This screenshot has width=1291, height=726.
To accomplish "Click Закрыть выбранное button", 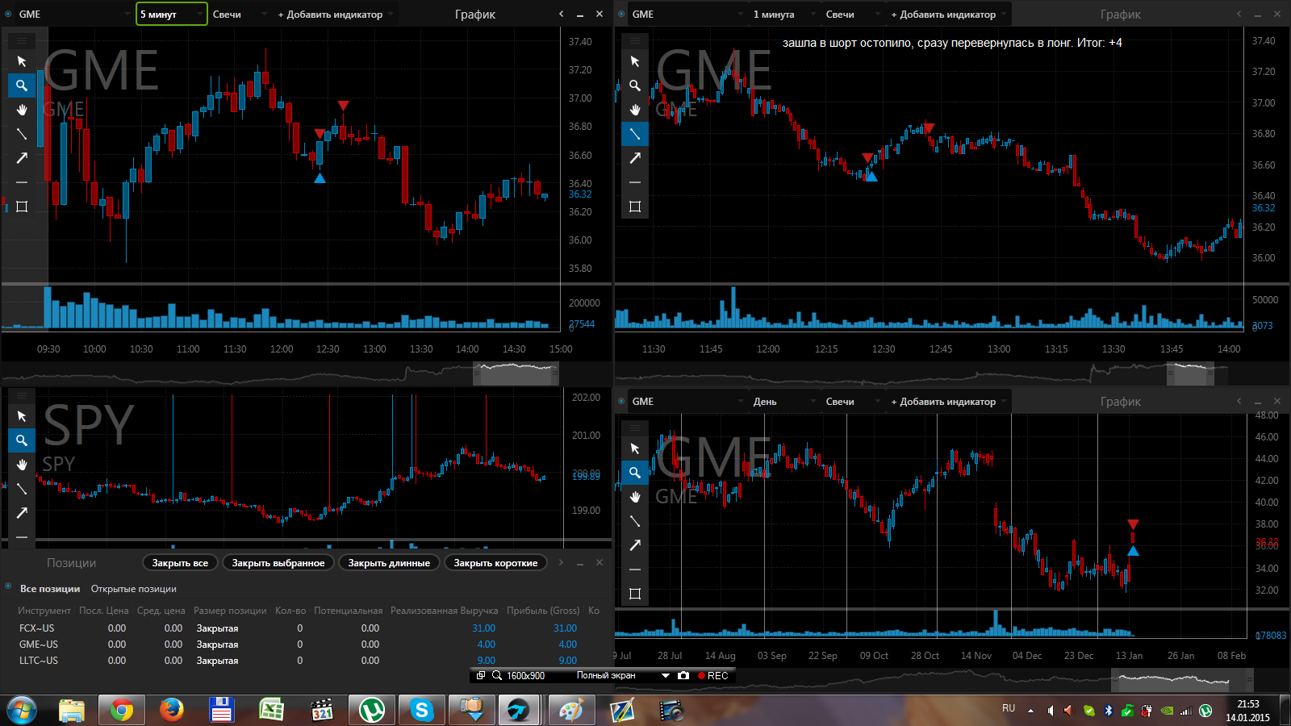I will [278, 563].
